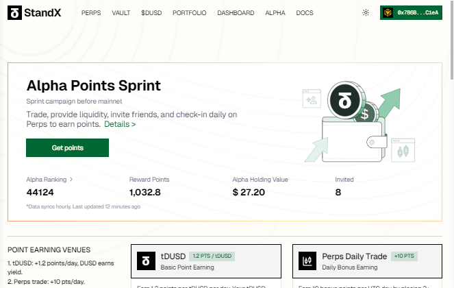Click the 1.2 PTS / tDUSD badge
Image resolution: width=454 pixels, height=288 pixels.
pyautogui.click(x=212, y=256)
